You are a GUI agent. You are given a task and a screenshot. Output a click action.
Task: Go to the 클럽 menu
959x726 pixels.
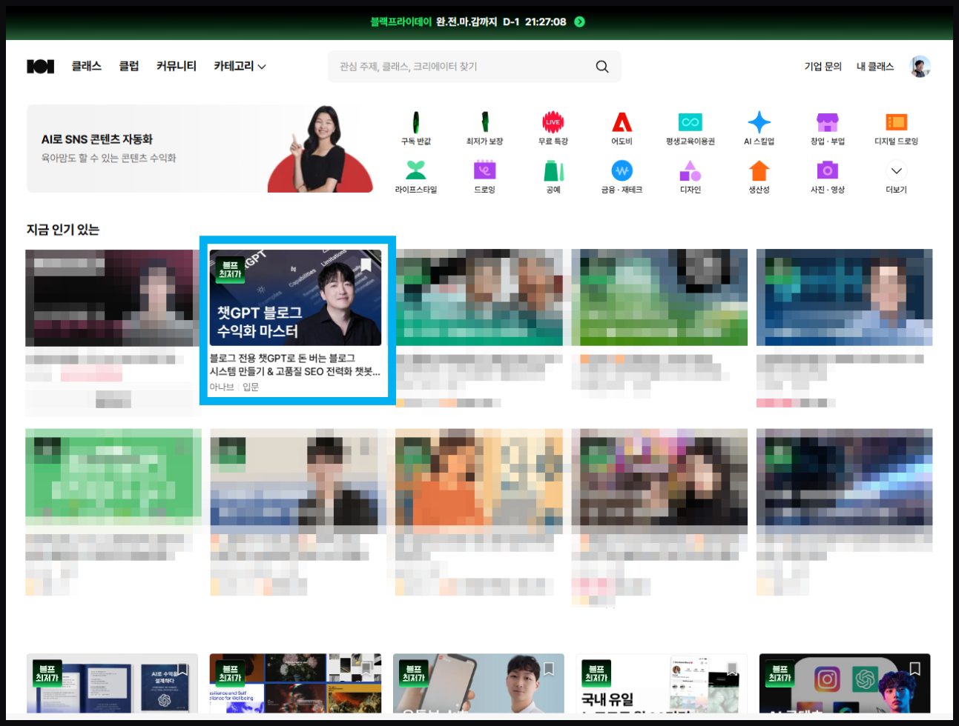tap(129, 67)
